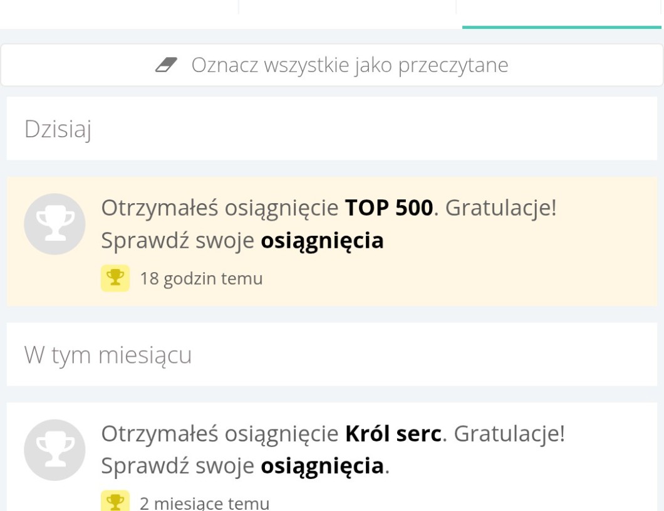Image resolution: width=664 pixels, height=511 pixels.
Task: Click yellow trophy badge near "2 miesiące temu"
Action: [x=115, y=502]
